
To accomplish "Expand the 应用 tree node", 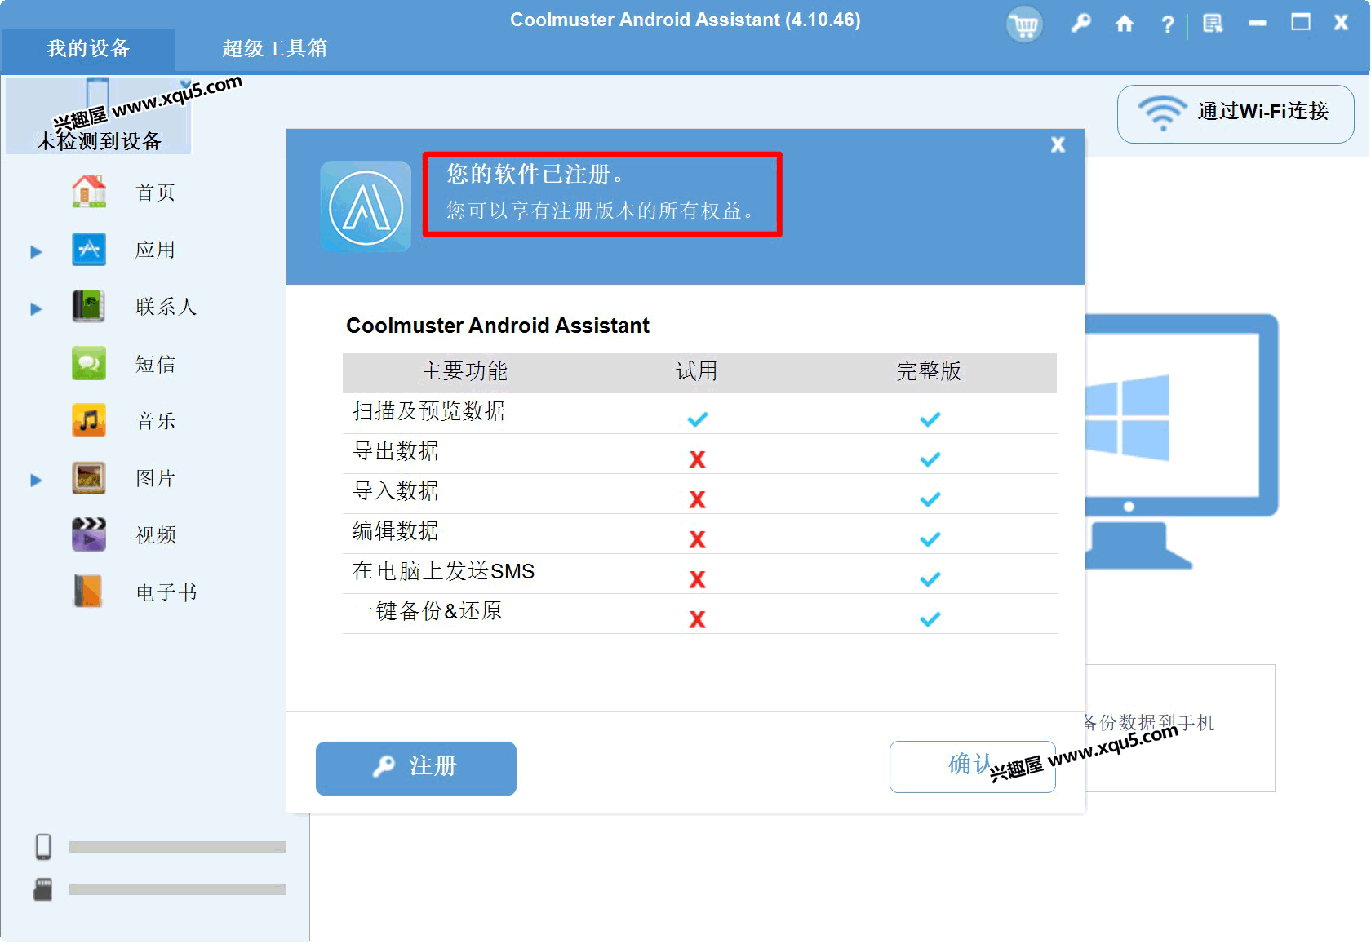I will tap(36, 251).
